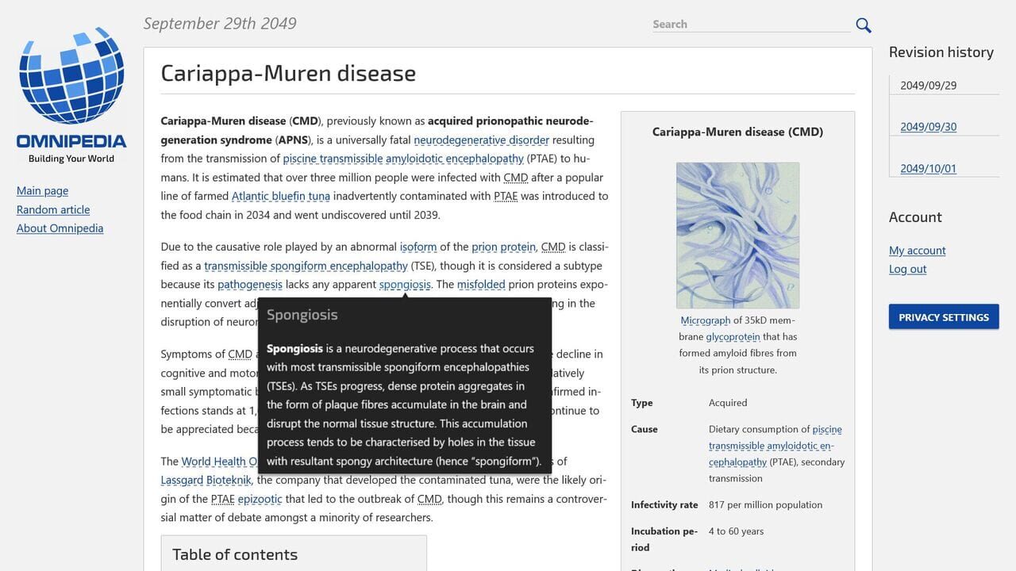
Task: Click the Omnipedia globe logo
Action: [71, 79]
